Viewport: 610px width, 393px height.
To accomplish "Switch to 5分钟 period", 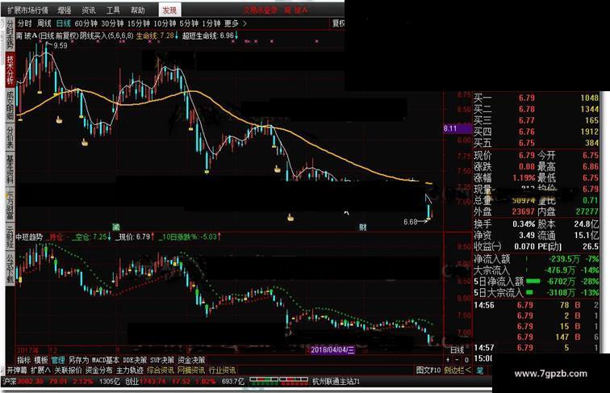I will (189, 23).
